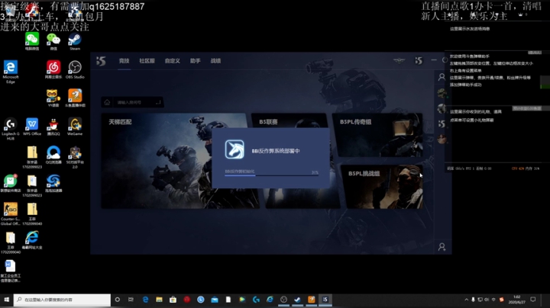Show hidden system tray icons

coord(466,300)
